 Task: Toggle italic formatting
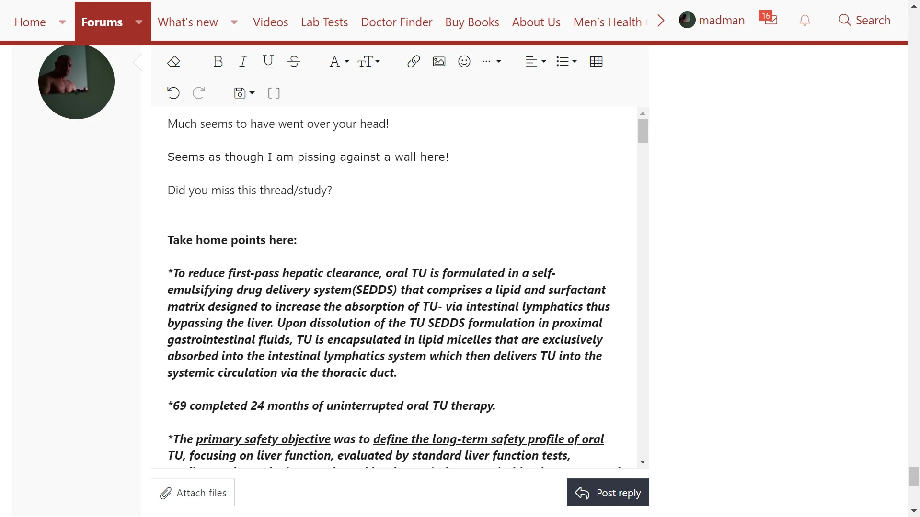tap(243, 62)
